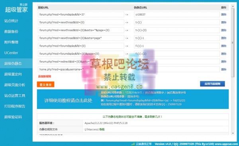Screen dimensions: 239x146
Task: Delete the mod=redirect rule
Action: pos(223,61)
